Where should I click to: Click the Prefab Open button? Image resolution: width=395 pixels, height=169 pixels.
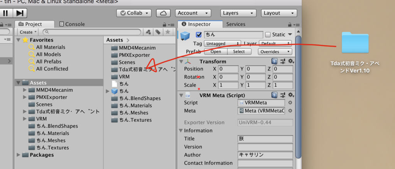pyautogui.click(x=216, y=51)
